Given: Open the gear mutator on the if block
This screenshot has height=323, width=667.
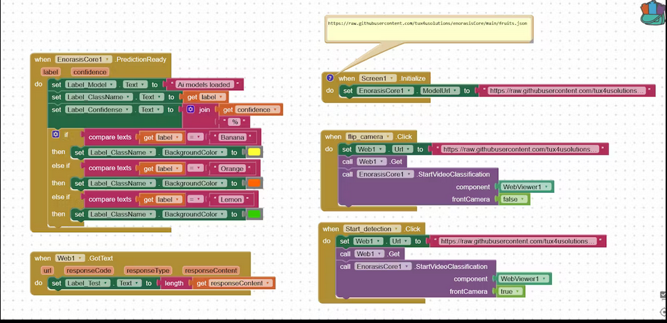Looking at the screenshot, I should tap(55, 134).
